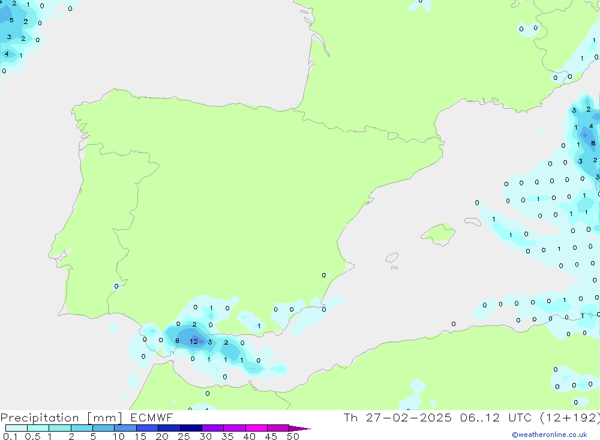Click the '06..12 UTC' time range text
This screenshot has width=600, height=440.
[496, 418]
